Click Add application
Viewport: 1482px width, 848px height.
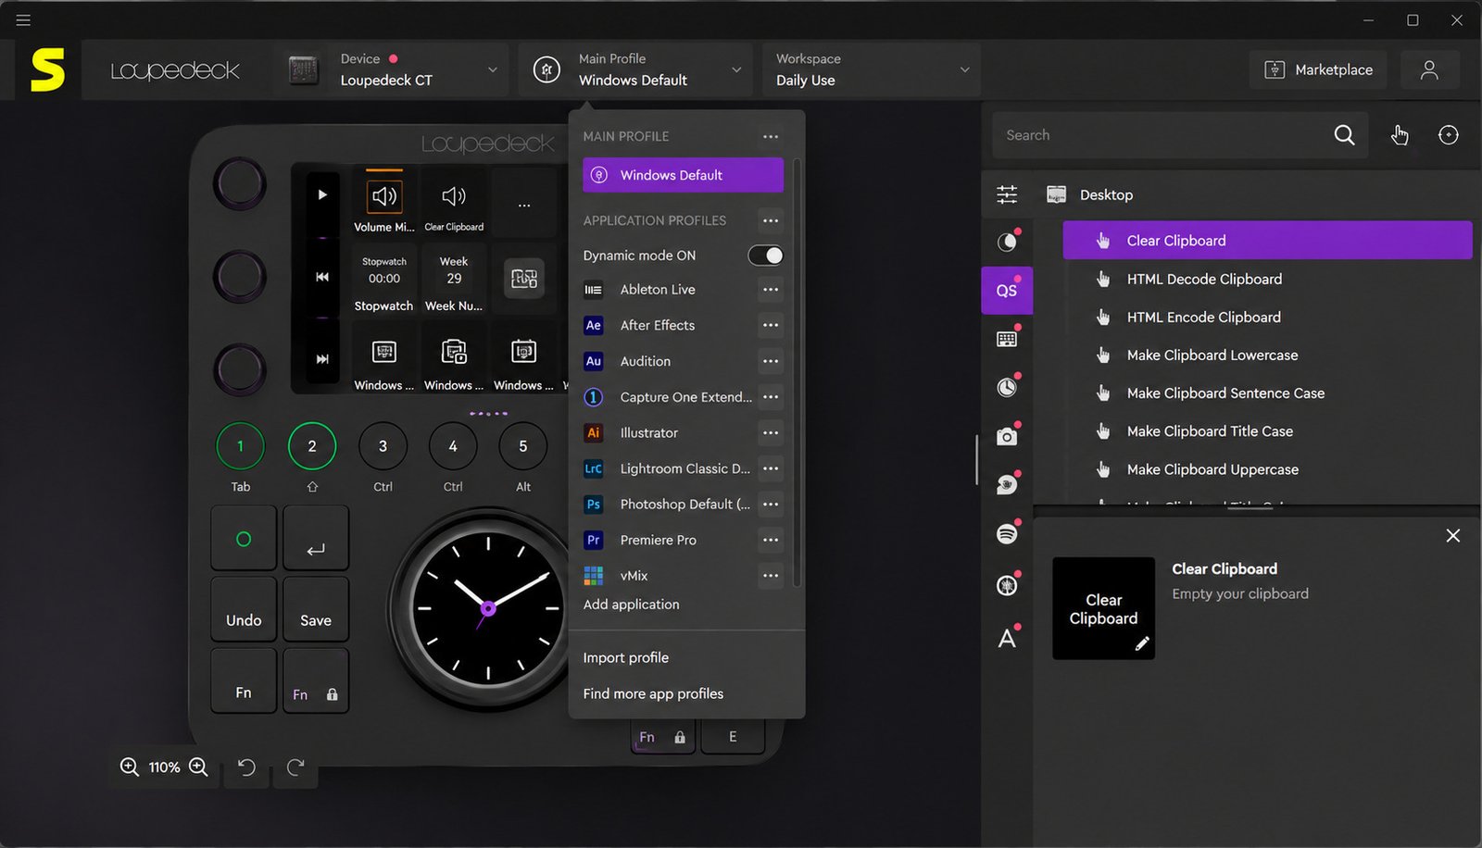[x=631, y=605]
